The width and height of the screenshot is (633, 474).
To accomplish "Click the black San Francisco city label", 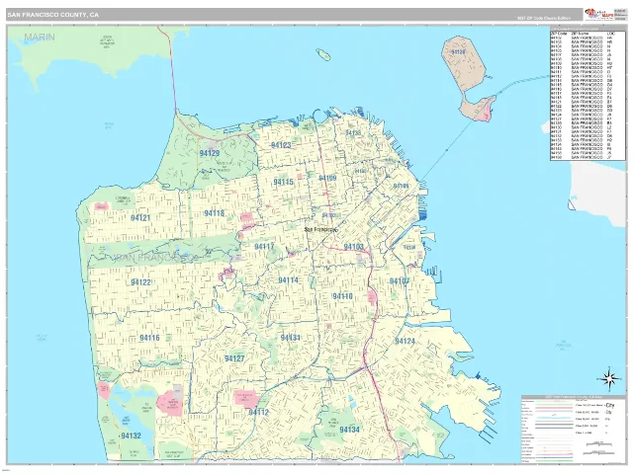I will coord(320,229).
